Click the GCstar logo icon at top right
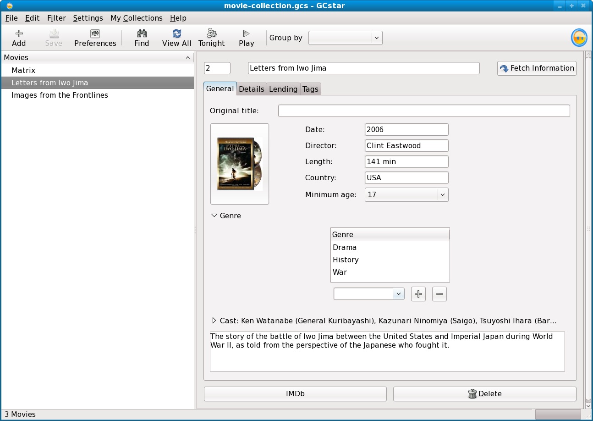 [579, 38]
